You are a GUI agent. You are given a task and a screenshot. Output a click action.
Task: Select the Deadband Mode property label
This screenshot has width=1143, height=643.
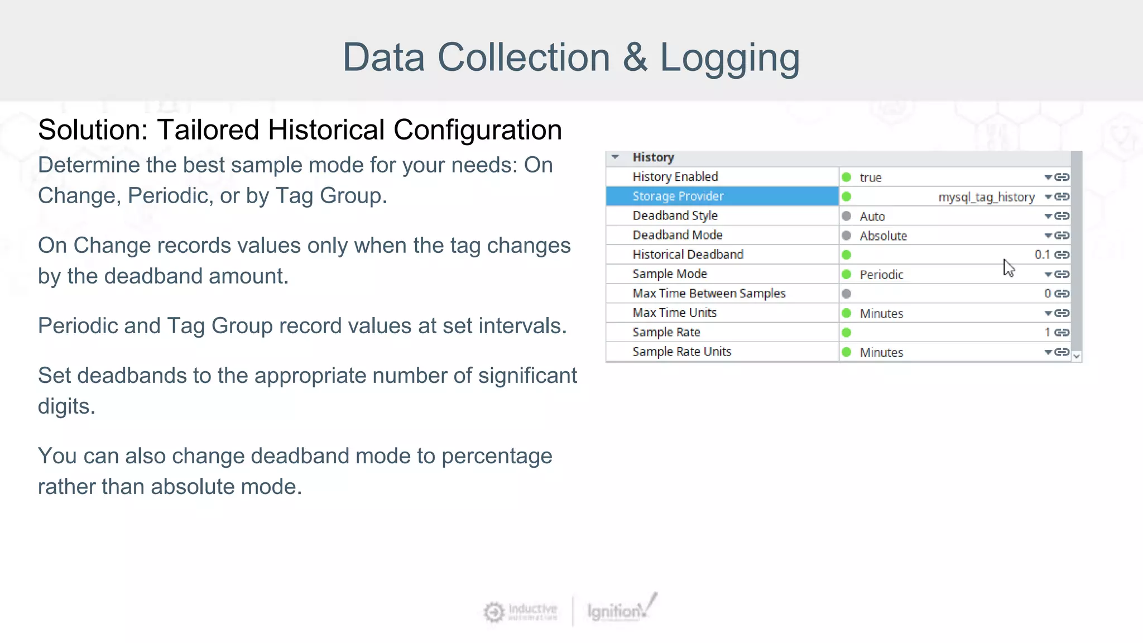click(x=678, y=235)
